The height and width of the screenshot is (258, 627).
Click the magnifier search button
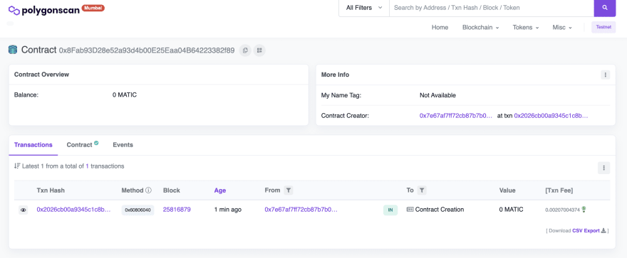(x=605, y=8)
